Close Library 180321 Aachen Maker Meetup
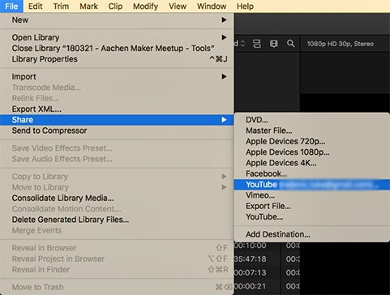Image resolution: width=390 pixels, height=295 pixels. coord(117,49)
